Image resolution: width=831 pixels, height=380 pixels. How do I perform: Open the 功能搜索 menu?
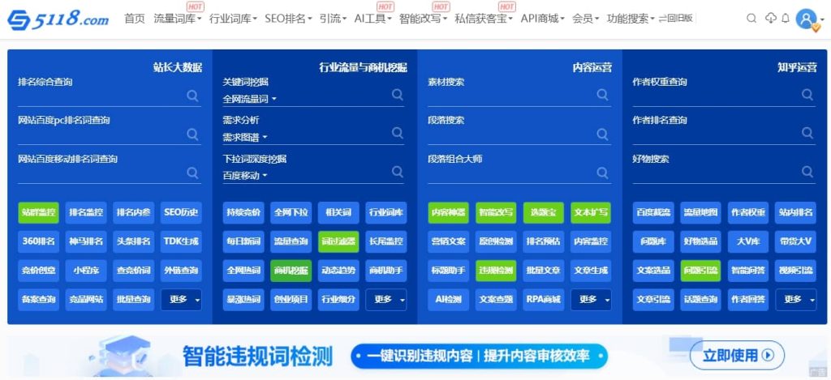click(x=631, y=19)
